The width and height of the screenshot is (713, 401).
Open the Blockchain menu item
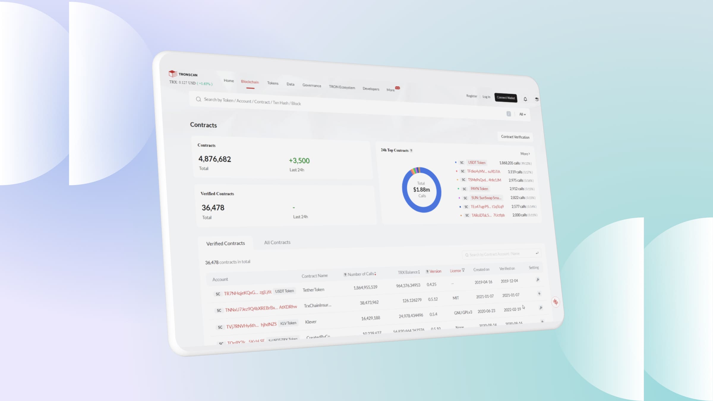(x=250, y=82)
